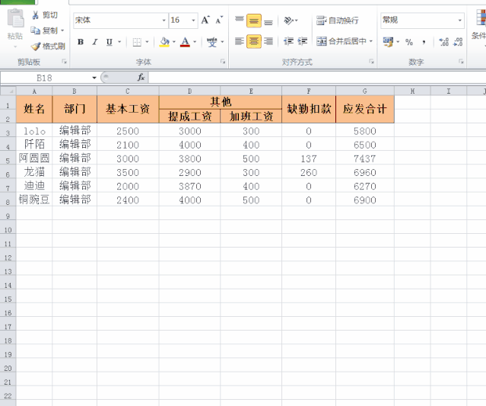Increase font size with the large A icon
The width and height of the screenshot is (486, 406).
click(x=205, y=21)
